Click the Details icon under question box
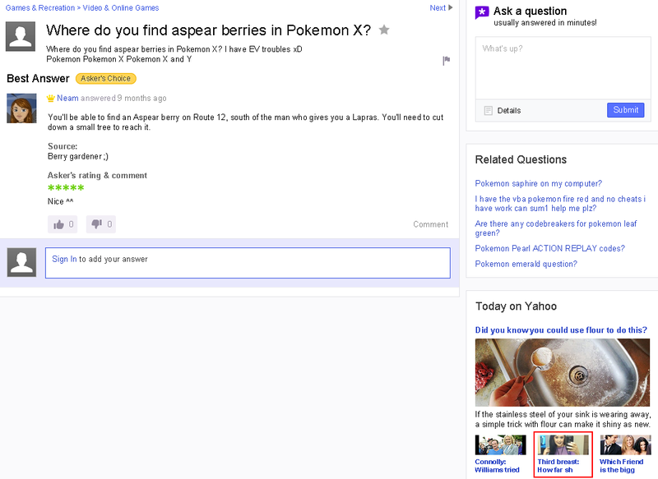The image size is (658, 479). 488,110
